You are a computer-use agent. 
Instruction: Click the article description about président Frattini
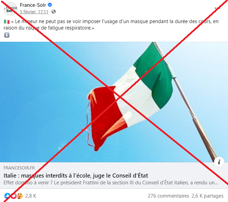coord(111,183)
